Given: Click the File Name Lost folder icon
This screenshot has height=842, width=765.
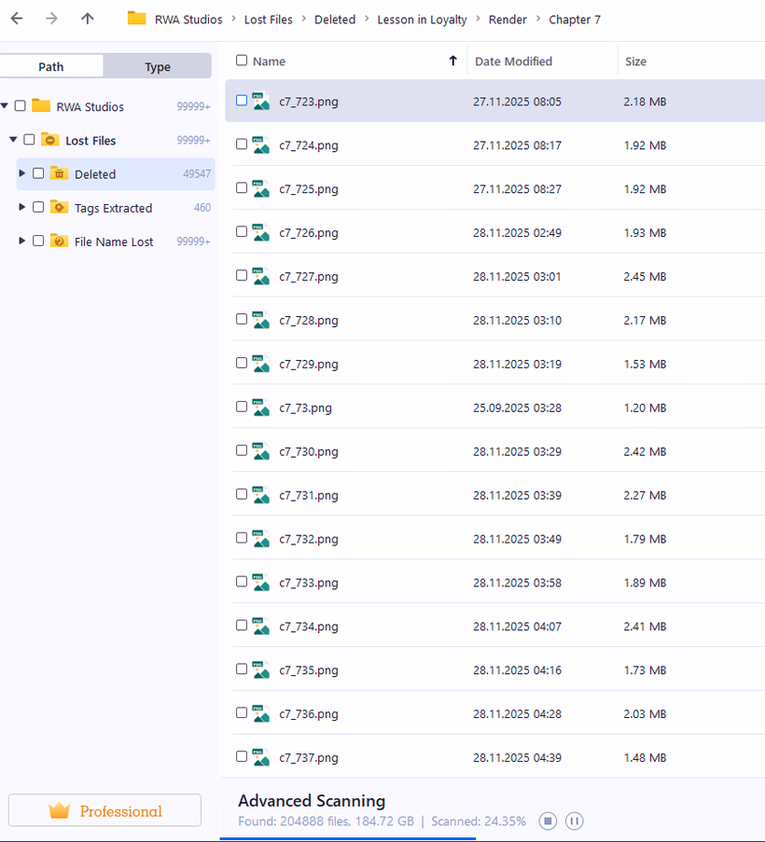Looking at the screenshot, I should pos(59,241).
